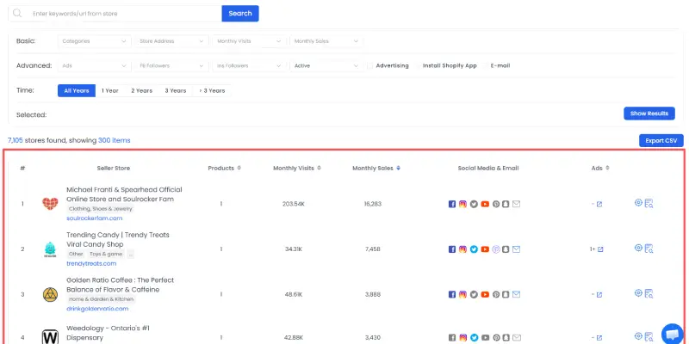Open YouTube icon in soulrockerfam.com row

pyautogui.click(x=485, y=204)
